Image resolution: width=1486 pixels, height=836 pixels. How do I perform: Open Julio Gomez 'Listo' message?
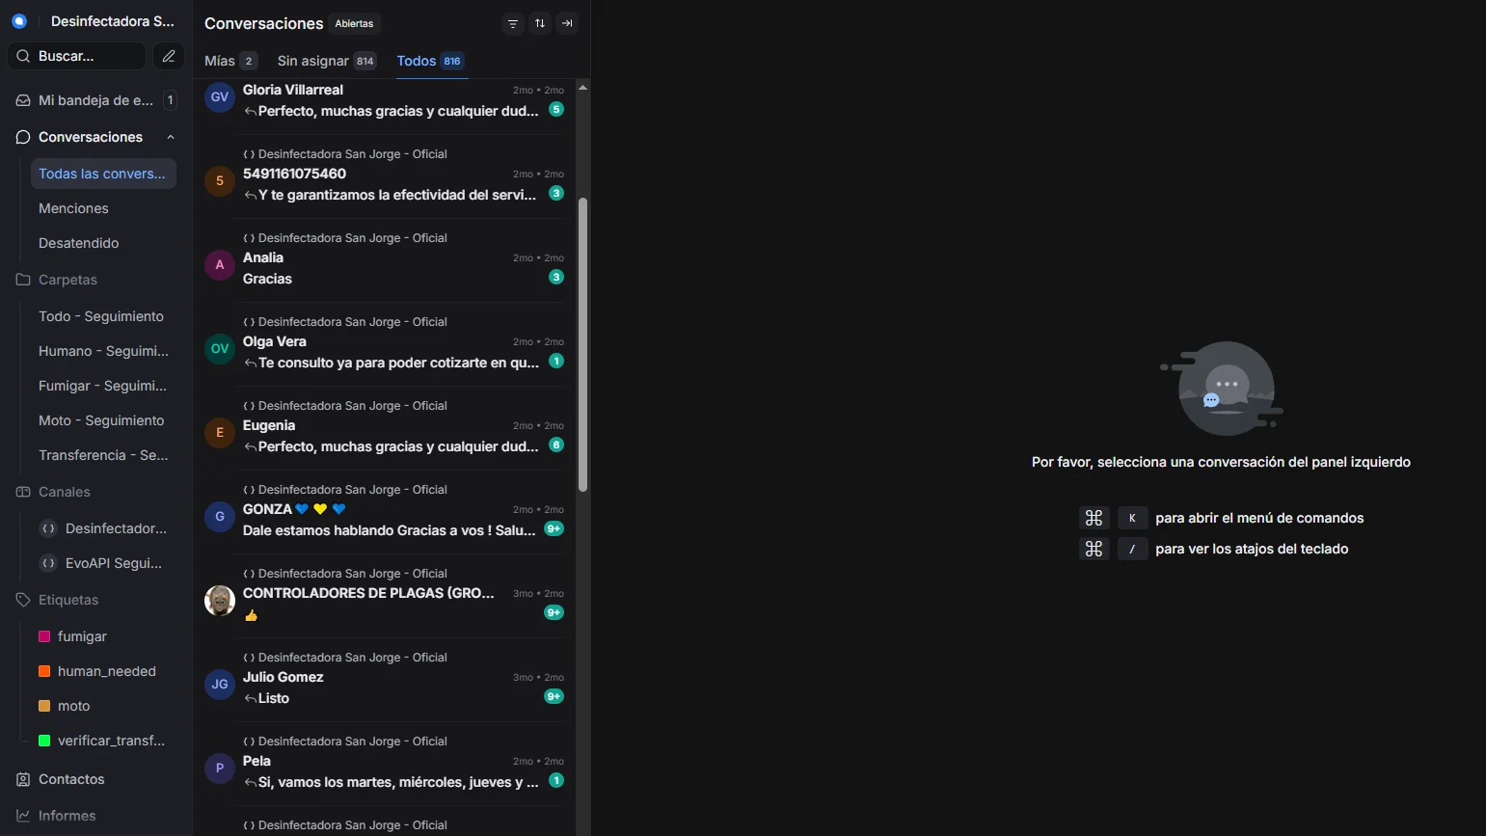point(384,680)
